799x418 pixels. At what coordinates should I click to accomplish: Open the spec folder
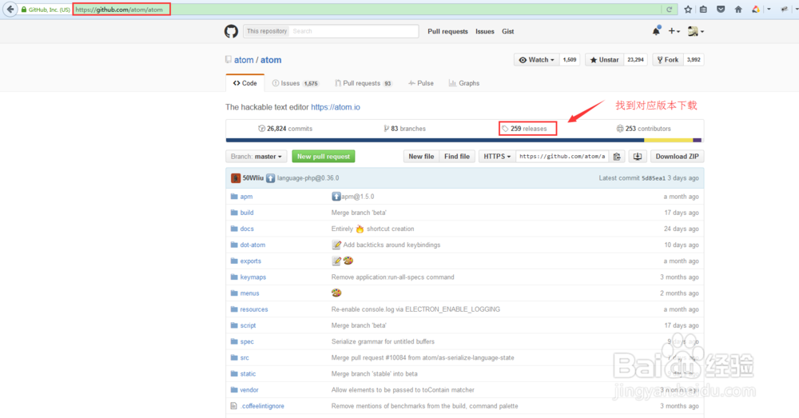click(247, 341)
